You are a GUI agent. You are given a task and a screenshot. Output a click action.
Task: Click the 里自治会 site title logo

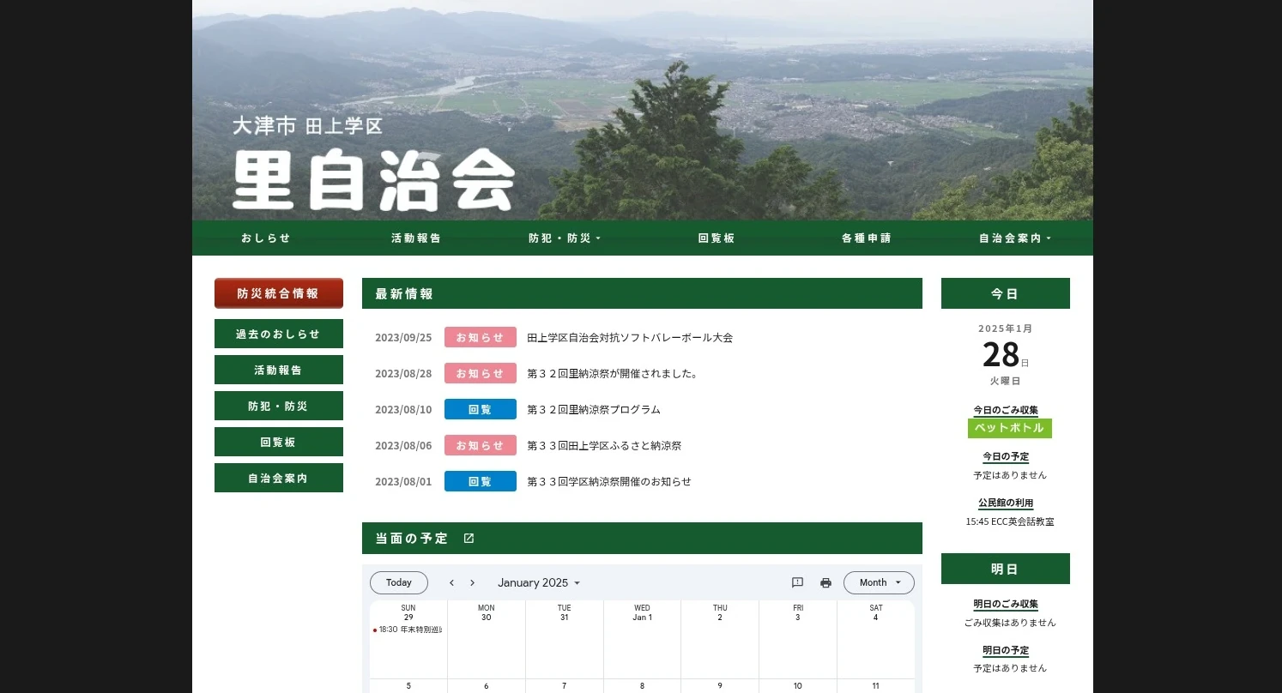[373, 181]
